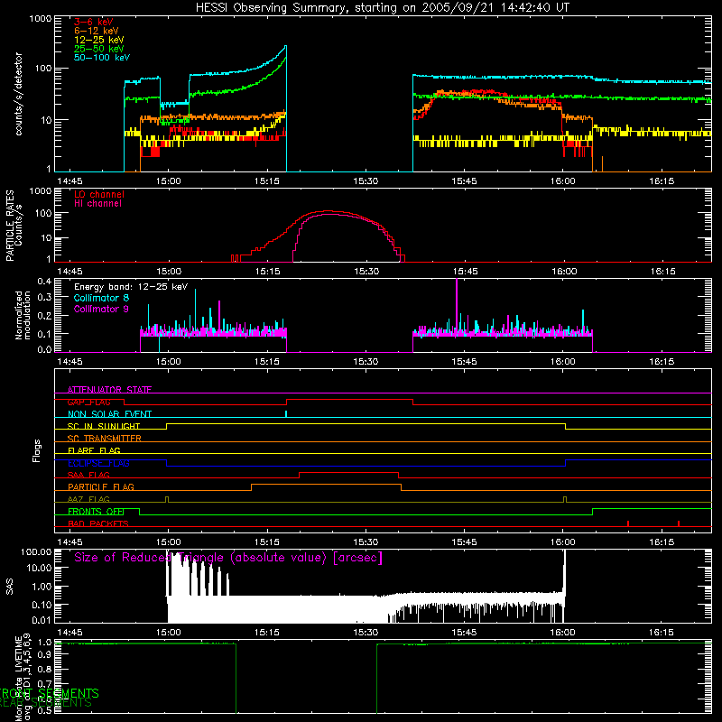
Task: Click the 'Normalized modulation' y-axis title
Action: pyautogui.click(x=23, y=315)
